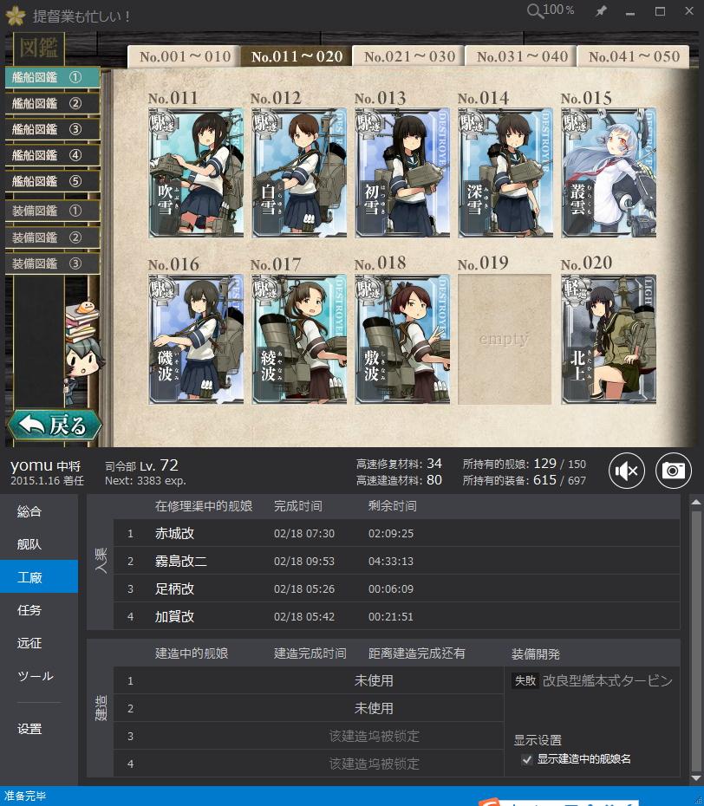Pin the window with the pushpin icon

tap(601, 10)
